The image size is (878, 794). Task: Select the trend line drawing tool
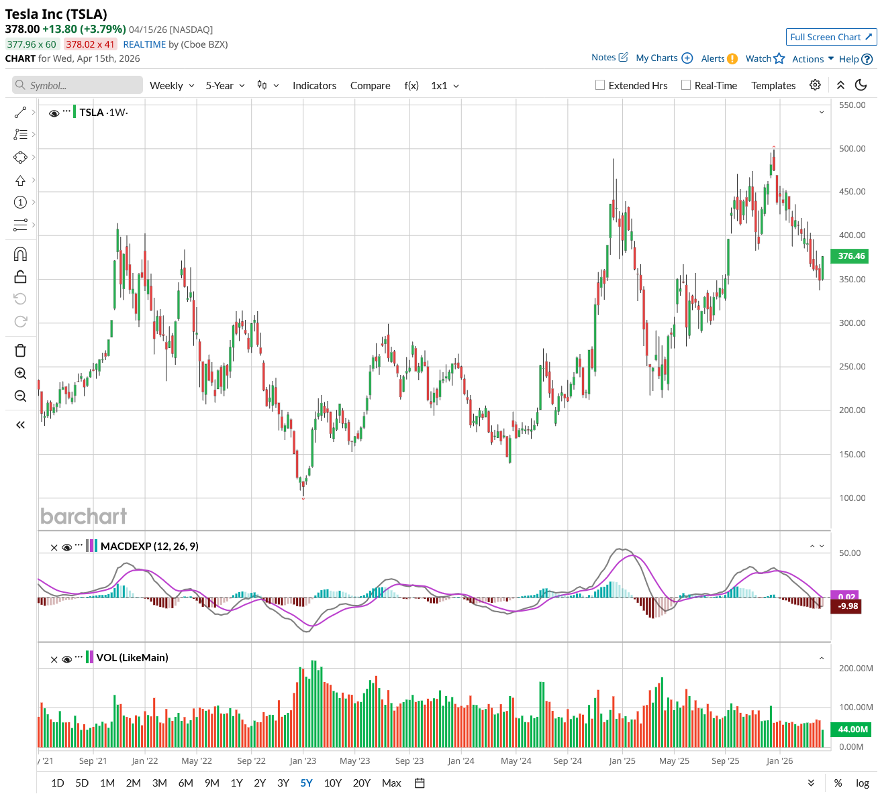(x=20, y=112)
